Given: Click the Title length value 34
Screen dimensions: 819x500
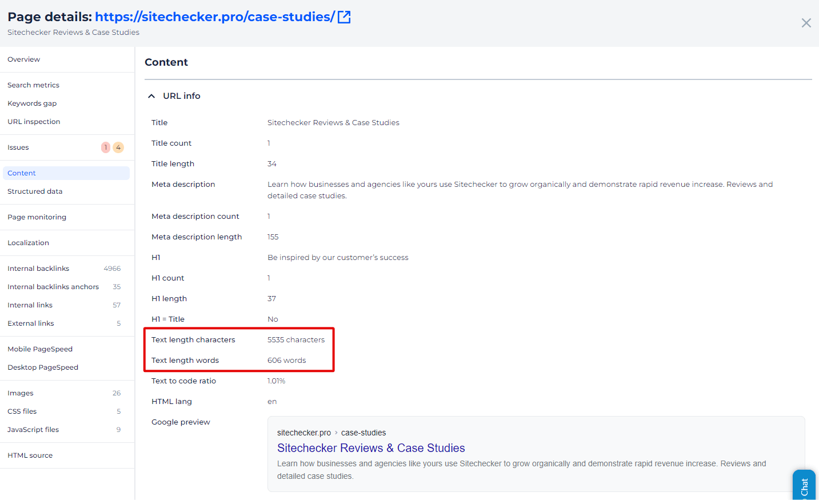Looking at the screenshot, I should pyautogui.click(x=272, y=164).
